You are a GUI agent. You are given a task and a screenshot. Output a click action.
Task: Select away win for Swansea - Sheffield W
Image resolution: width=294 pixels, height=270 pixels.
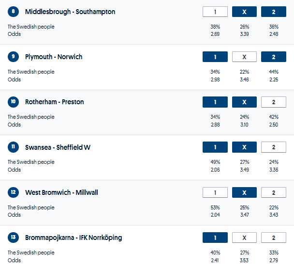273,147
